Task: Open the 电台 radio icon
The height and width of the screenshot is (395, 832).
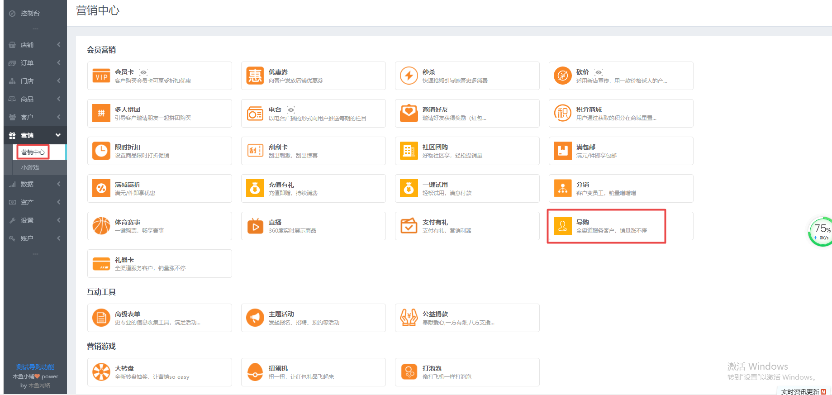Action: click(x=255, y=113)
